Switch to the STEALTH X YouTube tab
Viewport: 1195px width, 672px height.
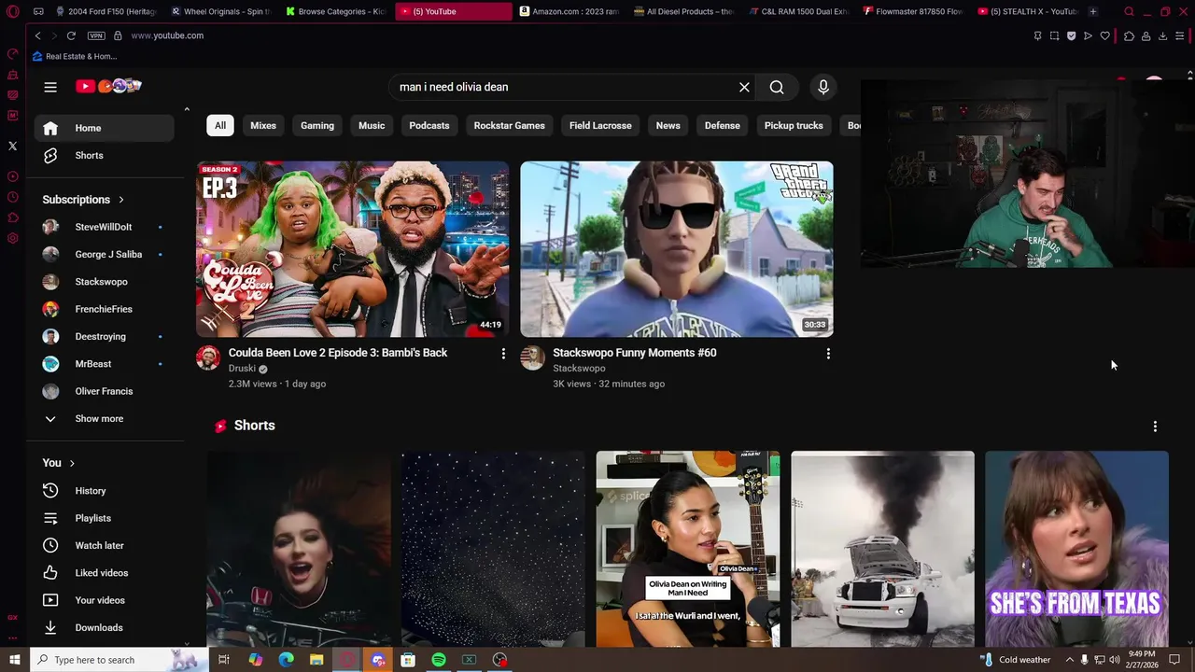(x=1028, y=11)
